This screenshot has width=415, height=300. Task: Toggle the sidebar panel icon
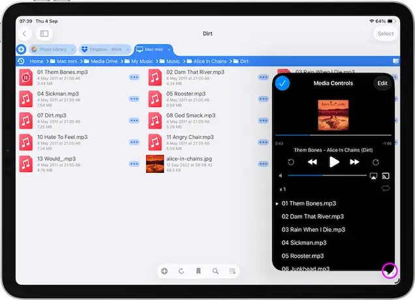[44, 33]
